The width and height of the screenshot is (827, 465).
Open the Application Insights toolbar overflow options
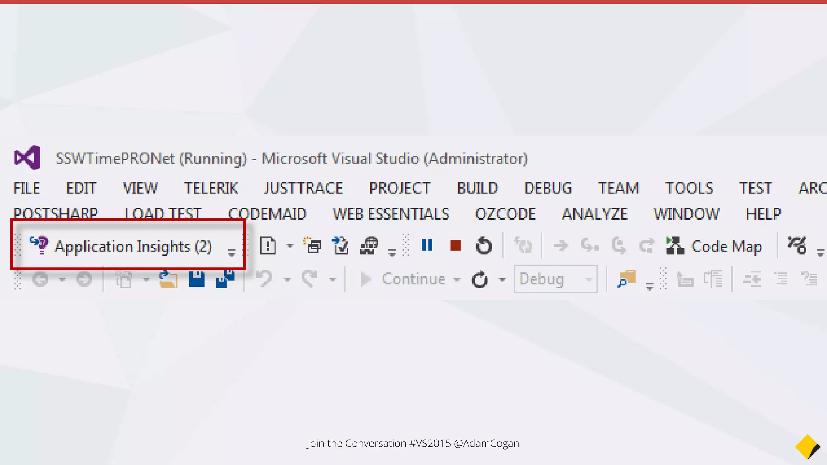(x=231, y=253)
